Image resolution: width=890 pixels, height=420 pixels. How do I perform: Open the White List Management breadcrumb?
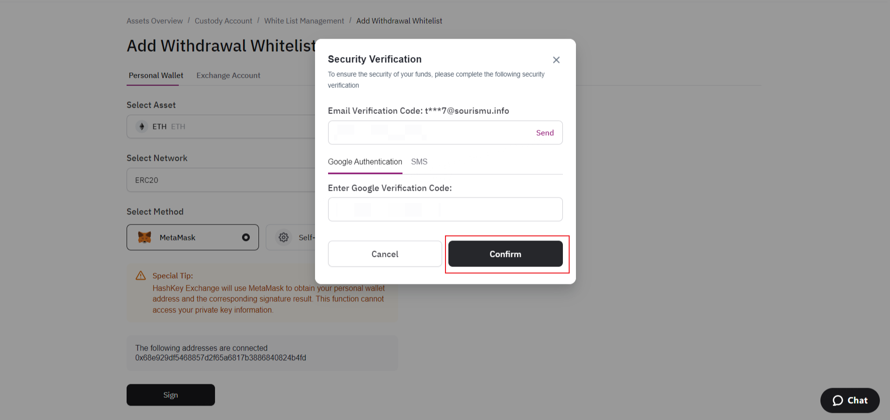[304, 21]
